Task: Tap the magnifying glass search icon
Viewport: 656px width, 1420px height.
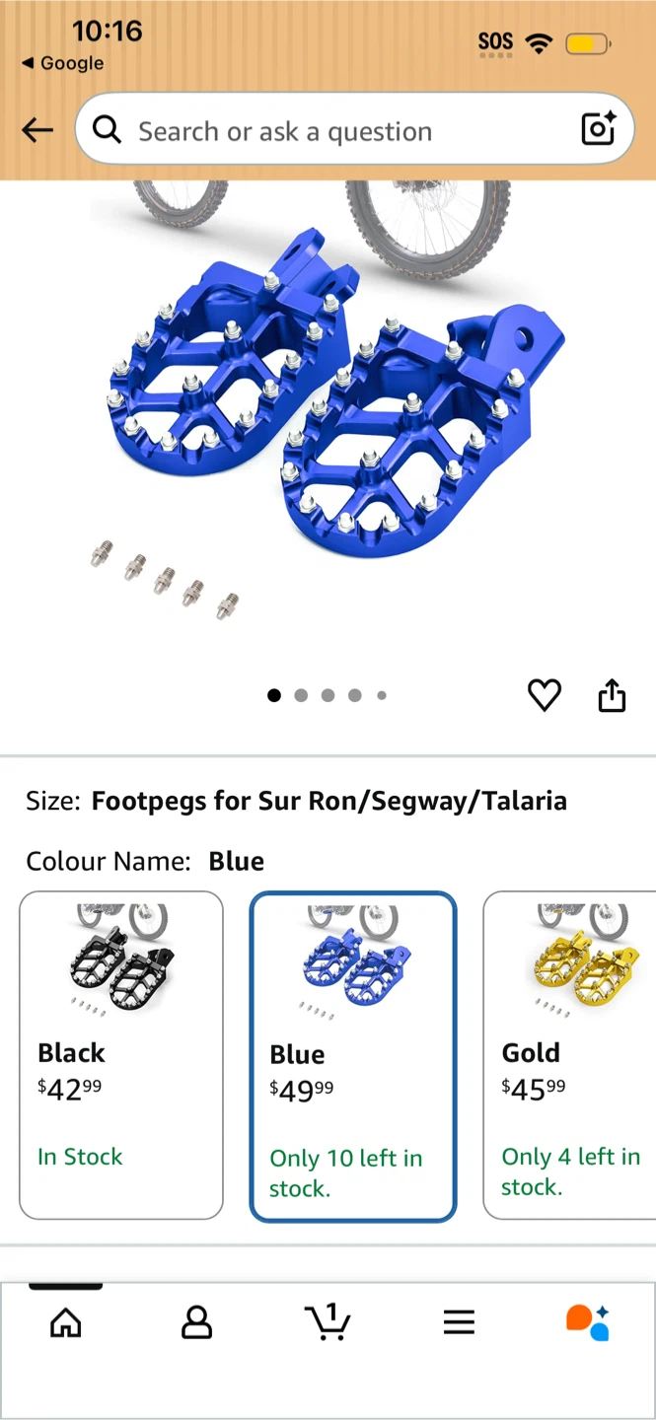Action: [x=107, y=129]
